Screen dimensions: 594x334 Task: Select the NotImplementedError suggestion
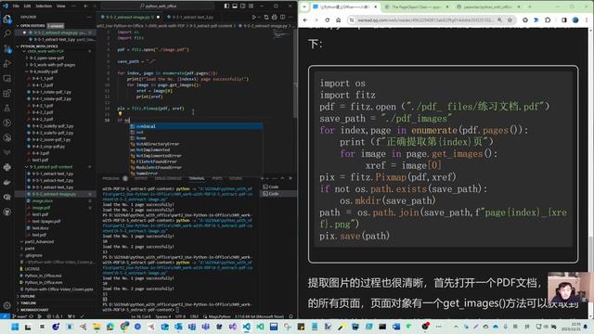[x=196, y=156]
